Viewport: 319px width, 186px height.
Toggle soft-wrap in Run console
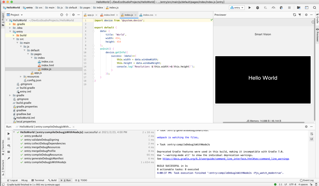pyautogui.click(x=312, y=134)
